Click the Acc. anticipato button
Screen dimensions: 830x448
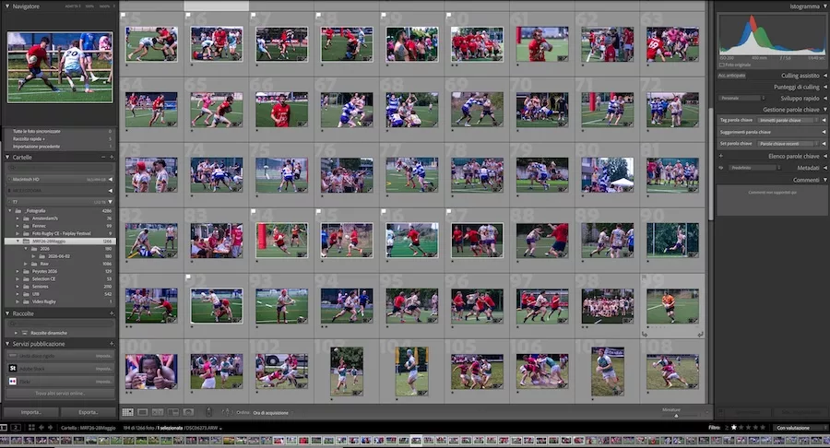(732, 76)
